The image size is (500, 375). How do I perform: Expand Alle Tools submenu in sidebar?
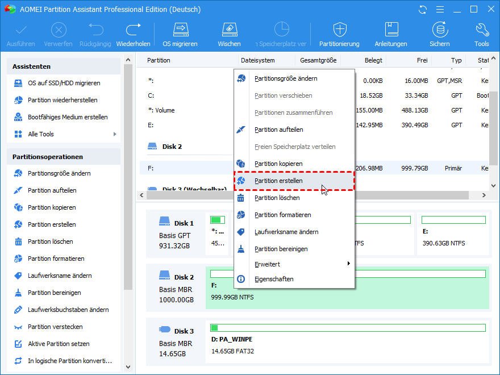[x=115, y=134]
